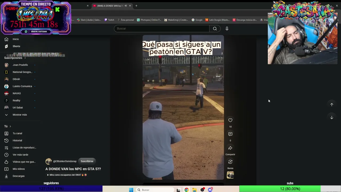Click the YouTube Buscar search field
This screenshot has width=341, height=192.
click(x=162, y=29)
